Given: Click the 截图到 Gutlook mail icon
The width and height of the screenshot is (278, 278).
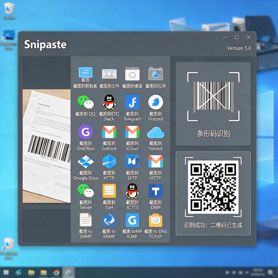Looking at the screenshot, I should pyautogui.click(x=109, y=132).
